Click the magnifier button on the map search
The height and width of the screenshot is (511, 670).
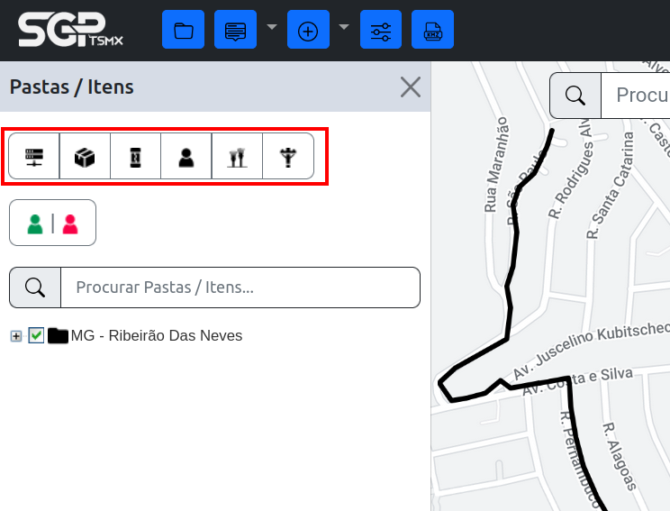(x=575, y=96)
